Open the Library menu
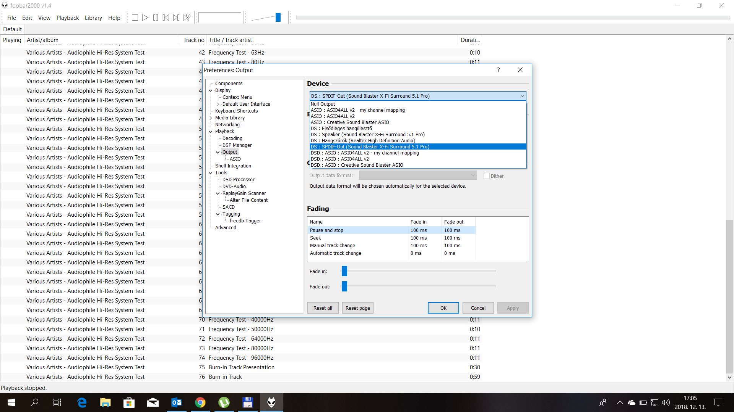Image resolution: width=734 pixels, height=412 pixels. [93, 18]
